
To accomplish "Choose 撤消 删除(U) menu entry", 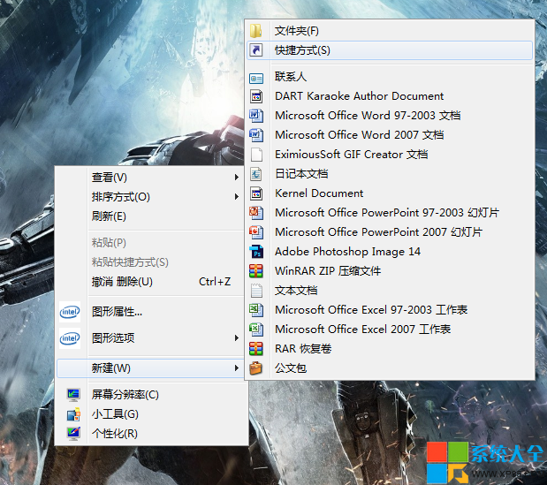I will tap(151, 282).
